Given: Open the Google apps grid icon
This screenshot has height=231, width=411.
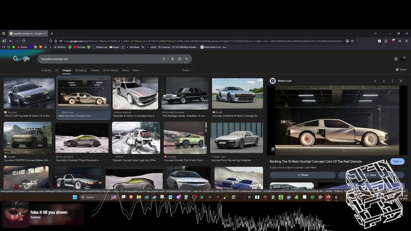Looking at the screenshot, I should click(x=396, y=59).
